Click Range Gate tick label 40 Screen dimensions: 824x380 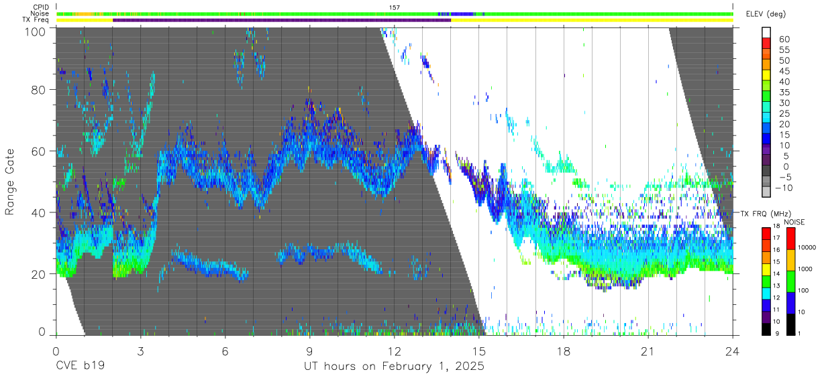click(x=40, y=212)
